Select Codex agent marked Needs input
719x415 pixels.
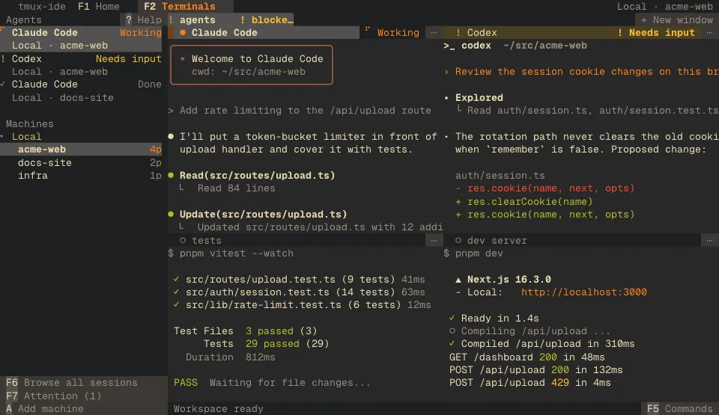coord(81,65)
